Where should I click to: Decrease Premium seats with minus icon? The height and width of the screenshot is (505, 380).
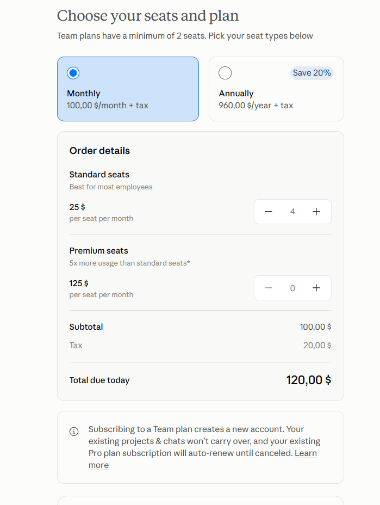pos(269,288)
